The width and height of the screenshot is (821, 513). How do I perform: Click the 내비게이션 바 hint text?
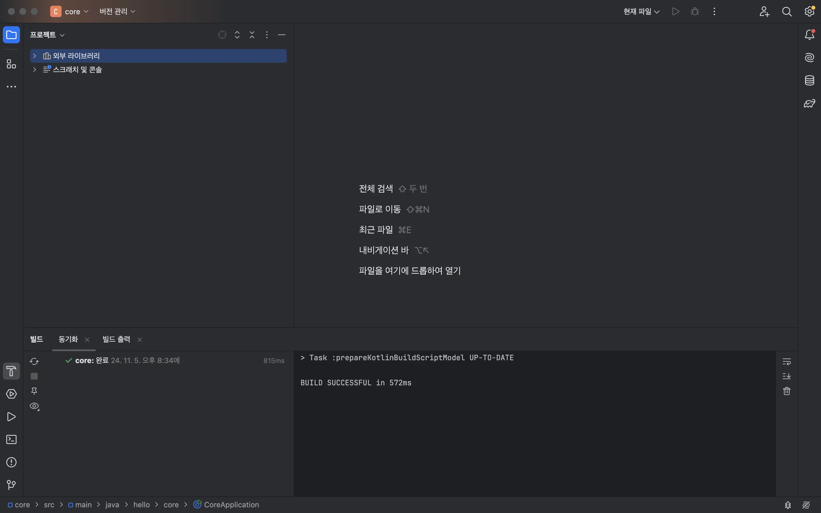[384, 250]
